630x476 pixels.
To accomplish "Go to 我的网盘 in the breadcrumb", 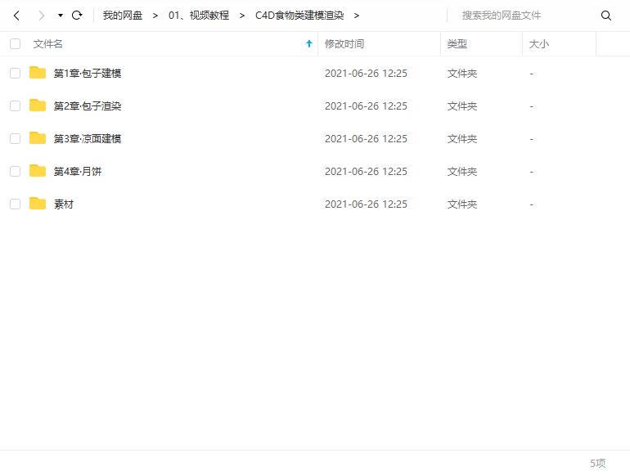I will [x=123, y=16].
